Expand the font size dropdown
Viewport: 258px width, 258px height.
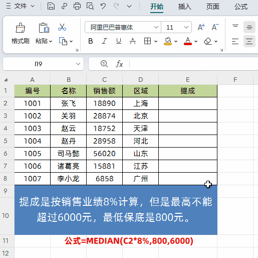186,27
